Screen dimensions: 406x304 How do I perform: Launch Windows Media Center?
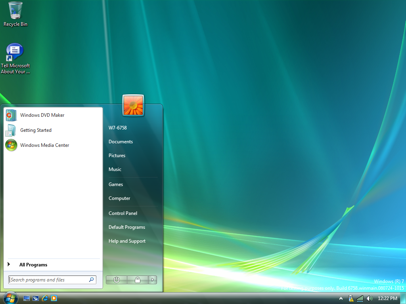pyautogui.click(x=44, y=145)
